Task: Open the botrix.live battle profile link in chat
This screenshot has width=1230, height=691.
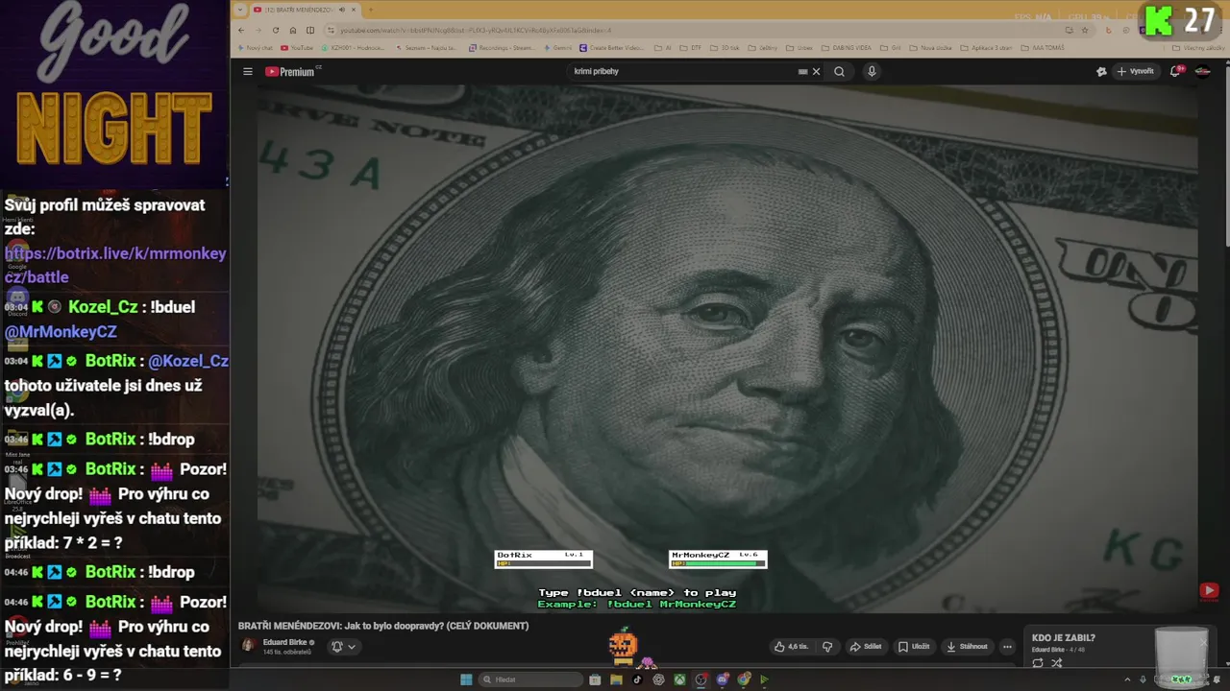Action: (115, 265)
